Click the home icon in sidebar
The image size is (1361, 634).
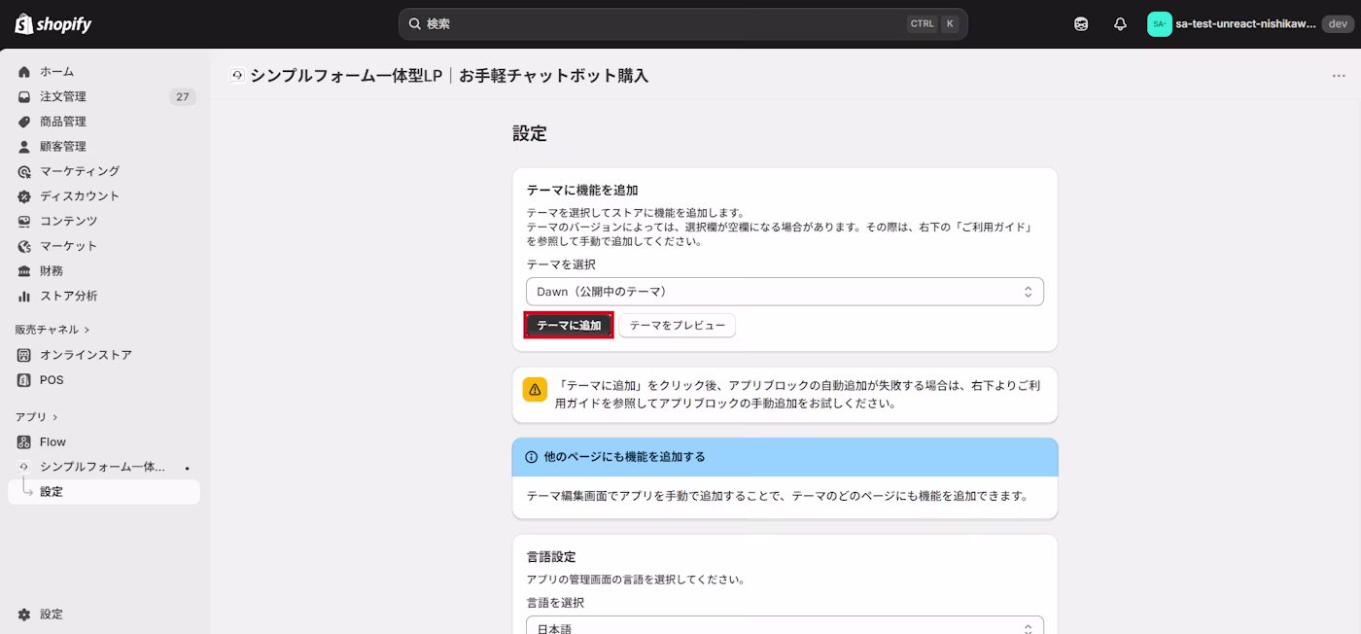click(24, 72)
